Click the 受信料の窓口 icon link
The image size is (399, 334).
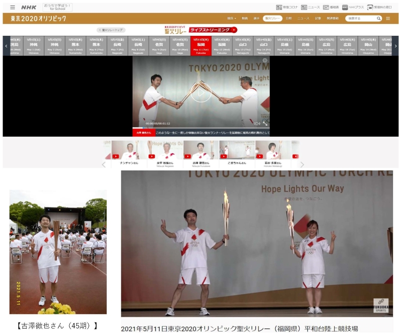coord(379,7)
